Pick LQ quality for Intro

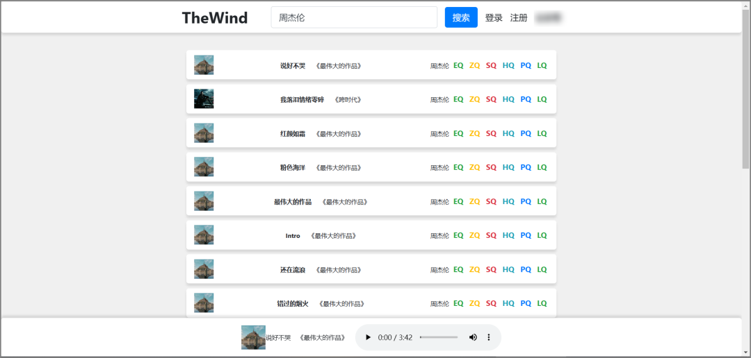pyautogui.click(x=542, y=235)
